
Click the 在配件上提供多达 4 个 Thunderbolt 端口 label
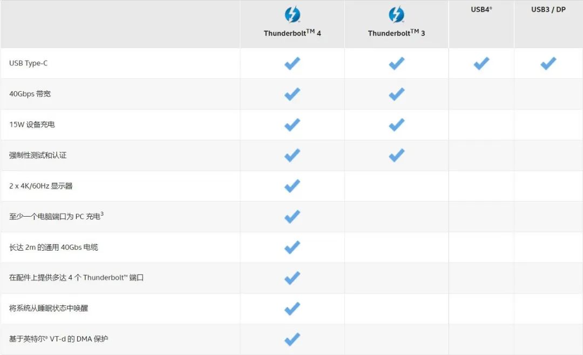76,278
